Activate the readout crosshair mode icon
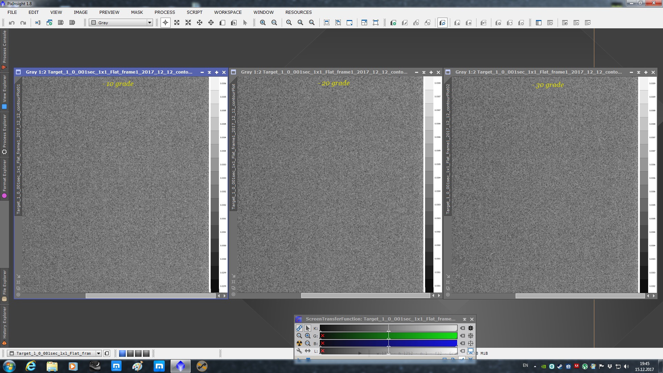This screenshot has width=663, height=373. pyautogui.click(x=165, y=23)
